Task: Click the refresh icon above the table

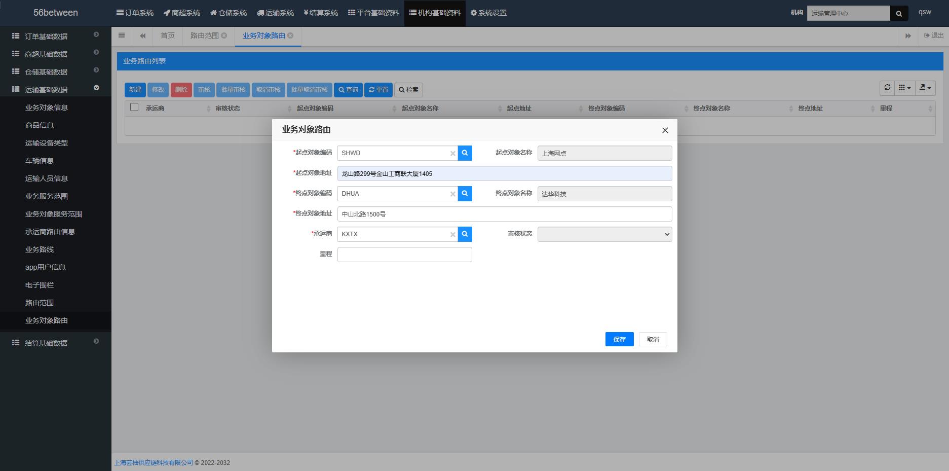Action: pyautogui.click(x=887, y=88)
